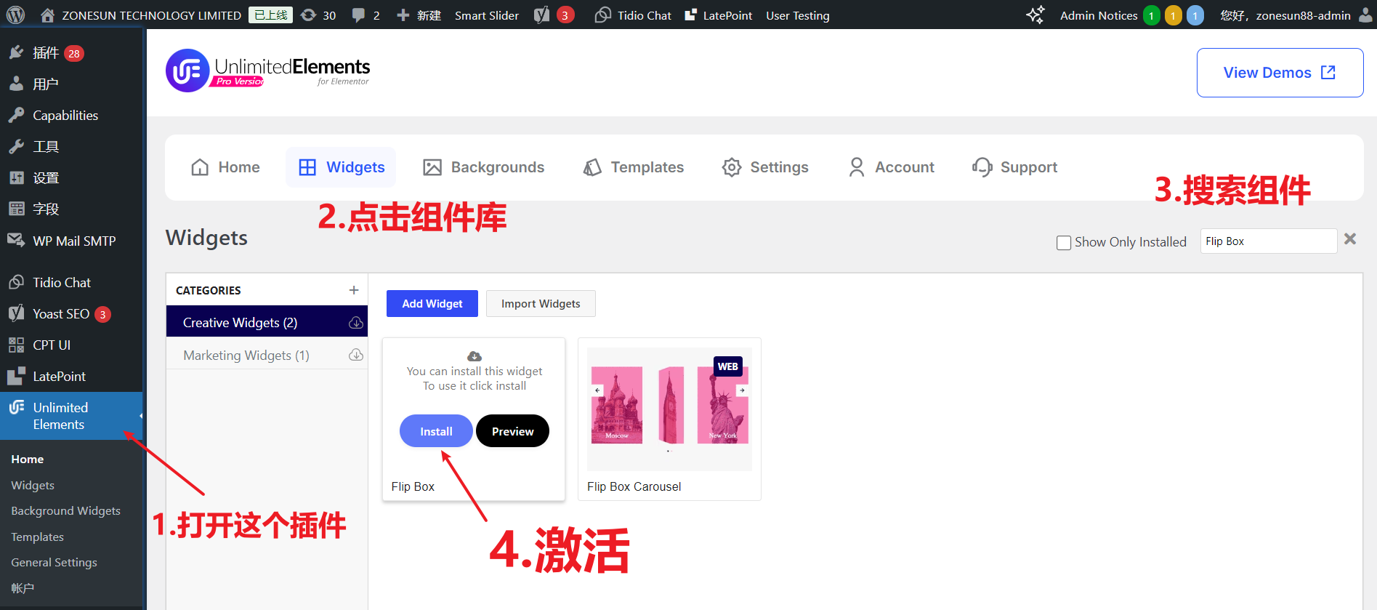Image resolution: width=1377 pixels, height=610 pixels.
Task: Go to the Settings tab
Action: 765,167
